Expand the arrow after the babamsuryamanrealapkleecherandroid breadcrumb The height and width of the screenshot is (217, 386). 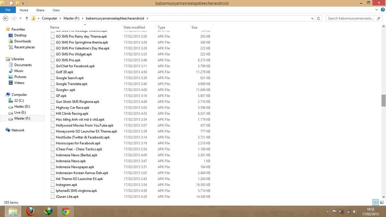click(147, 18)
